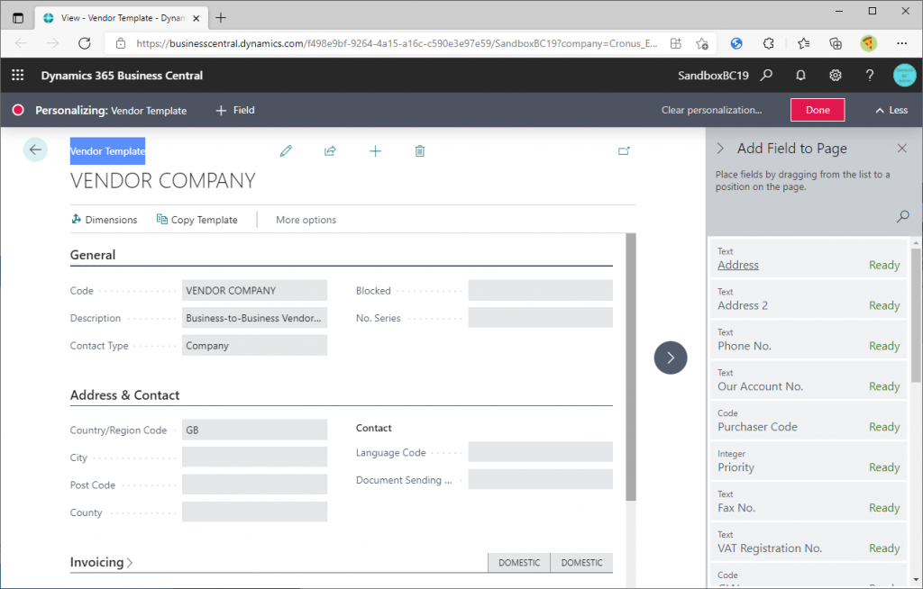Viewport: 923px width, 589px height.
Task: Search fields in Add Field panel
Action: click(x=902, y=216)
